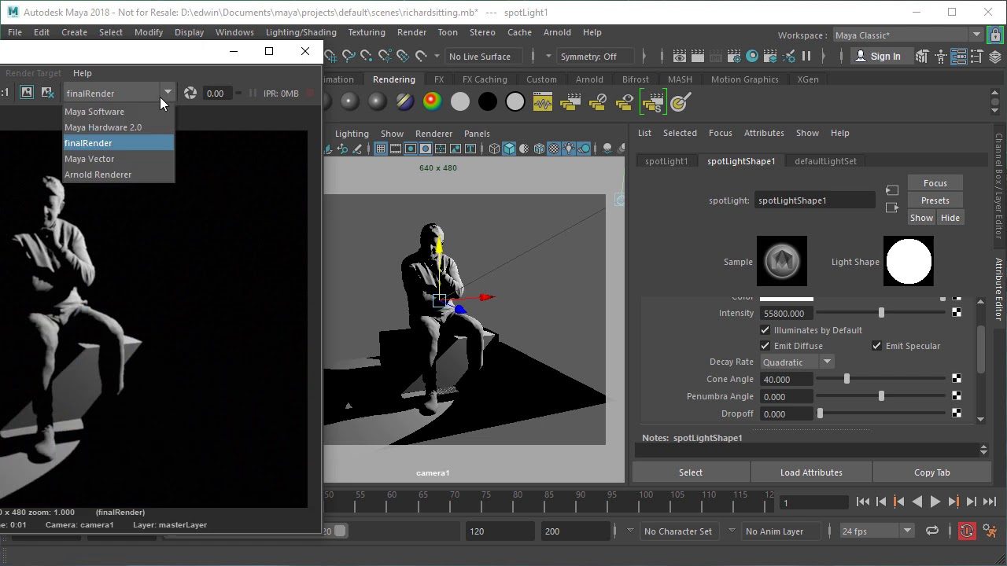Select Arnold Renderer from the renderer list
The width and height of the screenshot is (1007, 566).
[x=98, y=174]
